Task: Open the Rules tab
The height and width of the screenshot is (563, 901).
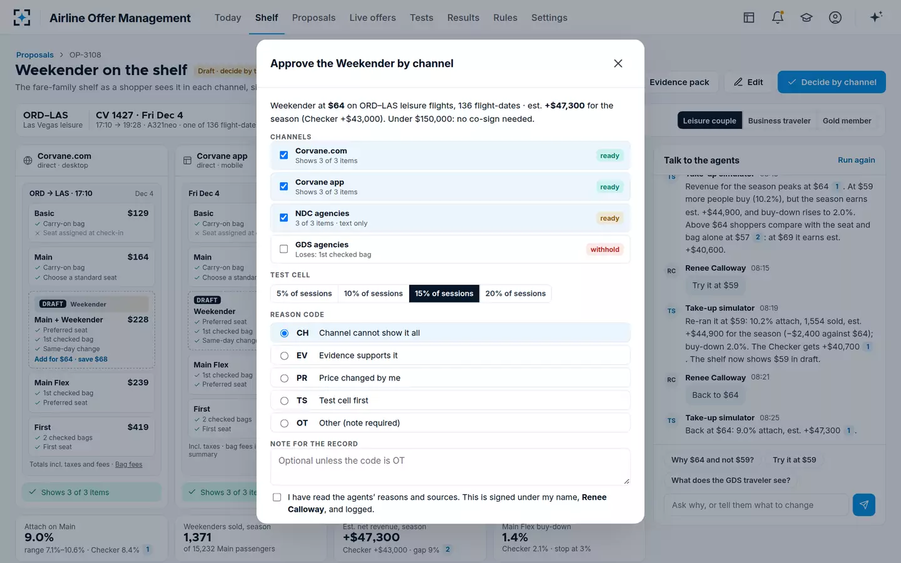Action: [505, 18]
